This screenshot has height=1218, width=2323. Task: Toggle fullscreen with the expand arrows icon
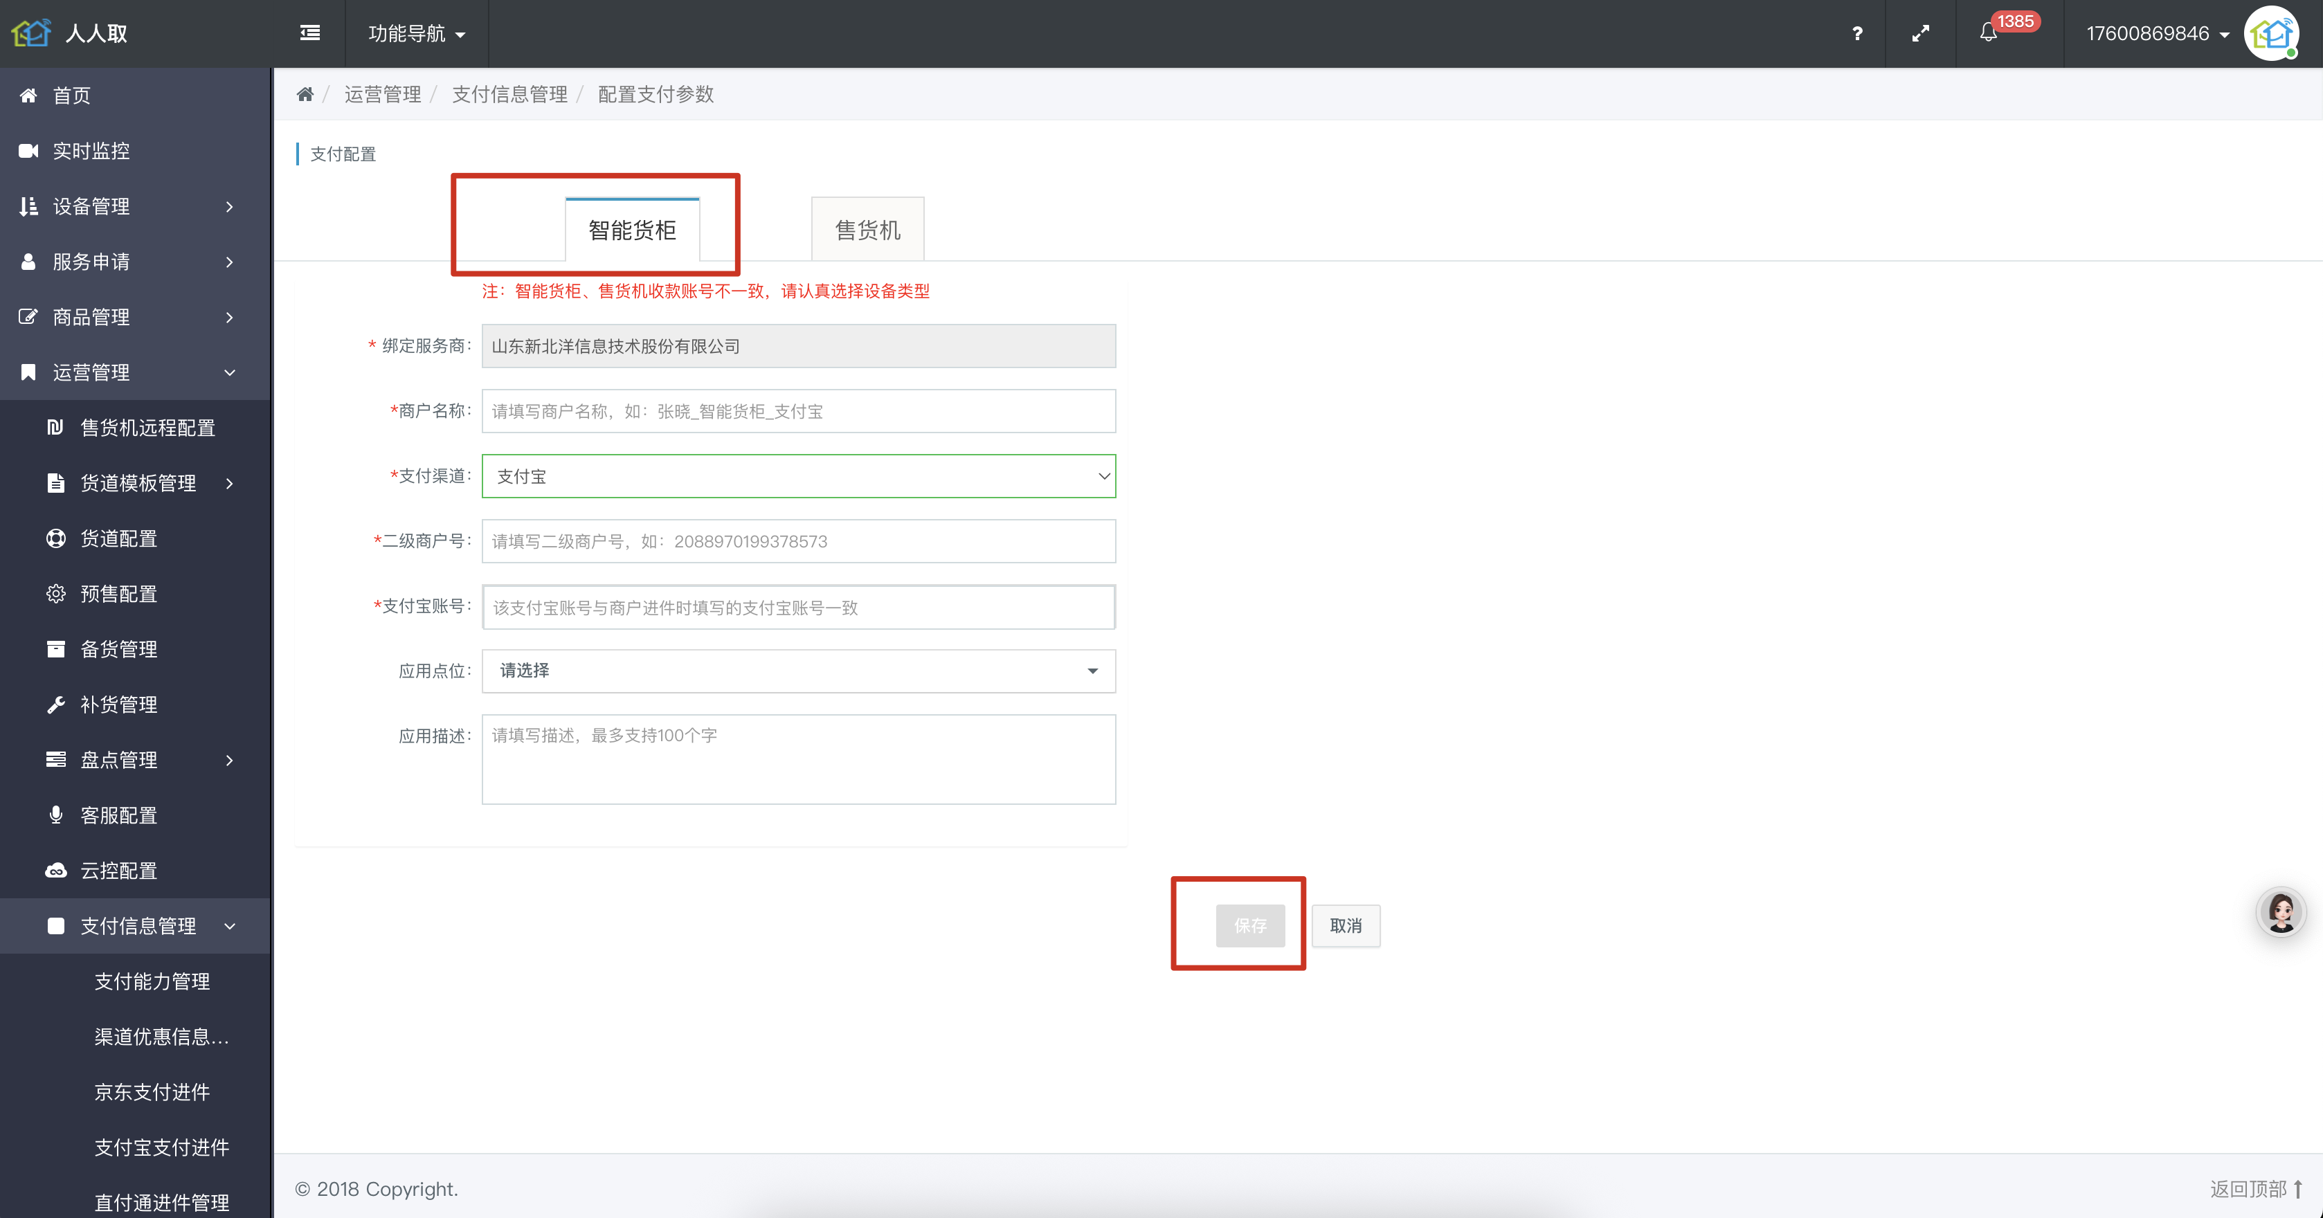point(1921,33)
